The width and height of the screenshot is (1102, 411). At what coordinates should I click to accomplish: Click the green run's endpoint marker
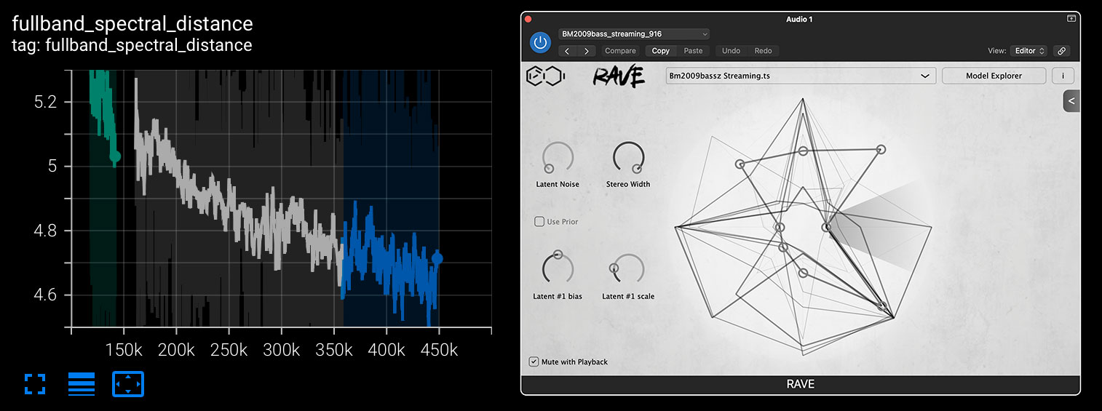(115, 156)
